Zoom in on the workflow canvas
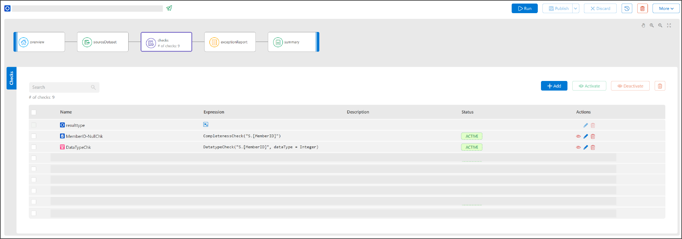This screenshot has height=239, width=682. point(652,26)
